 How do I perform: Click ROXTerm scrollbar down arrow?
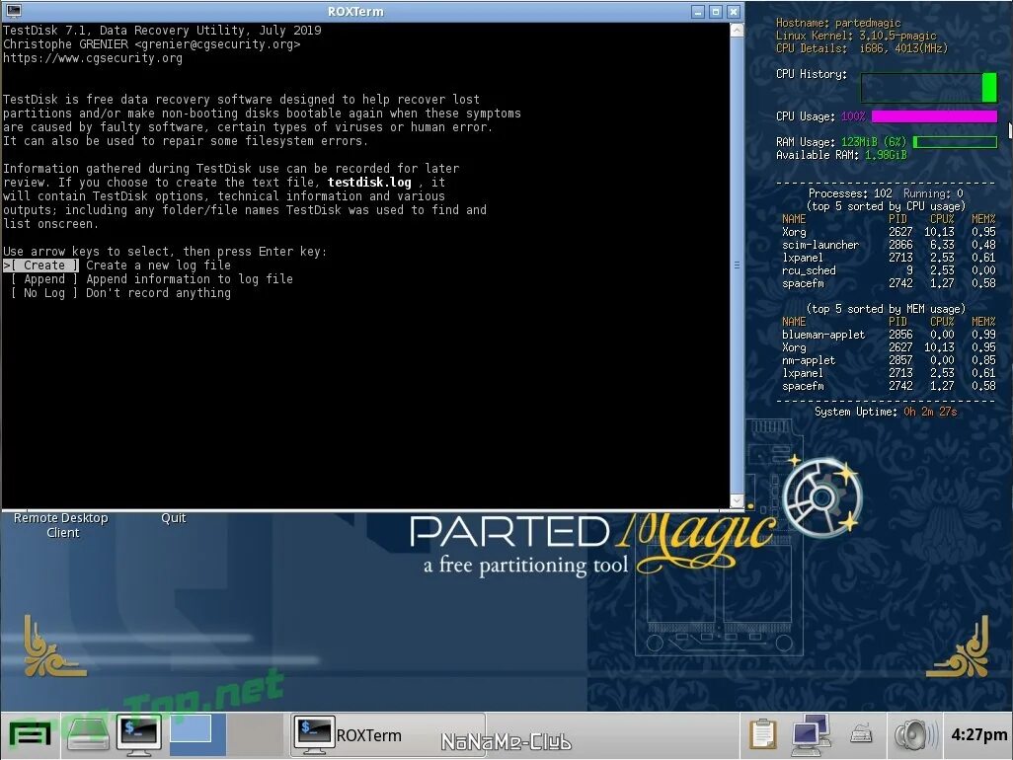[x=737, y=501]
